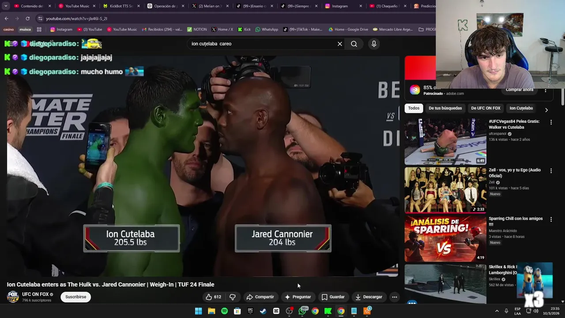Image resolution: width=565 pixels, height=318 pixels.
Task: Open options for Sparring Chill video
Action: click(551, 219)
